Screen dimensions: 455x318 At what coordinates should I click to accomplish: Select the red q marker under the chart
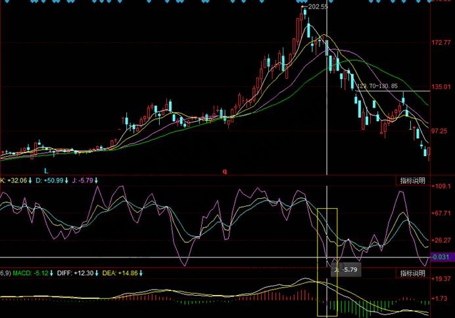[224, 171]
